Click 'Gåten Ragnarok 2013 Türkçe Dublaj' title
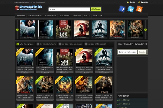This screenshot has height=108, width=163. point(65,96)
